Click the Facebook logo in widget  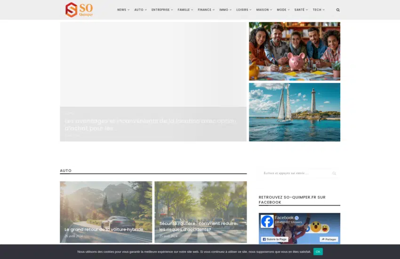pyautogui.click(x=267, y=221)
